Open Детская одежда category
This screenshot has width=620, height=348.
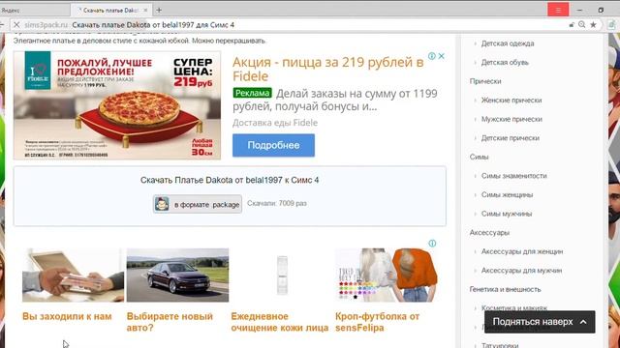pyautogui.click(x=508, y=43)
